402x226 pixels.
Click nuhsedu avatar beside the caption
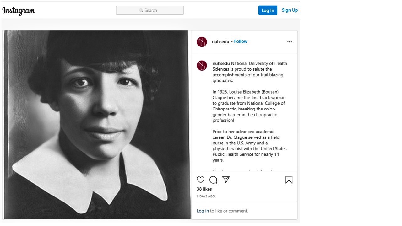tap(202, 66)
